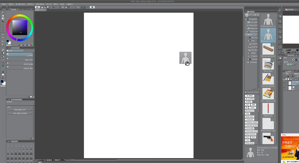Viewport: 299px width, 163px height.
Task: Select the Text tool
Action: [3, 72]
